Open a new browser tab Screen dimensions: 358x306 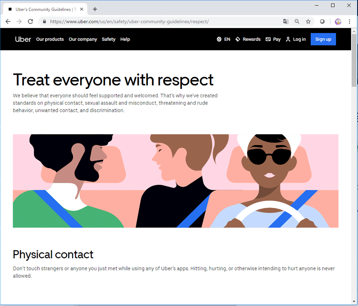tap(95, 9)
